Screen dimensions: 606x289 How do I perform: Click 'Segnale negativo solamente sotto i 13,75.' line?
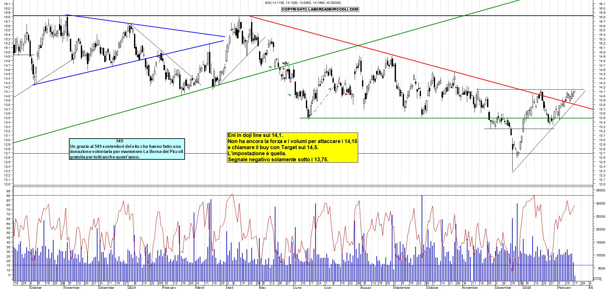[x=278, y=160]
